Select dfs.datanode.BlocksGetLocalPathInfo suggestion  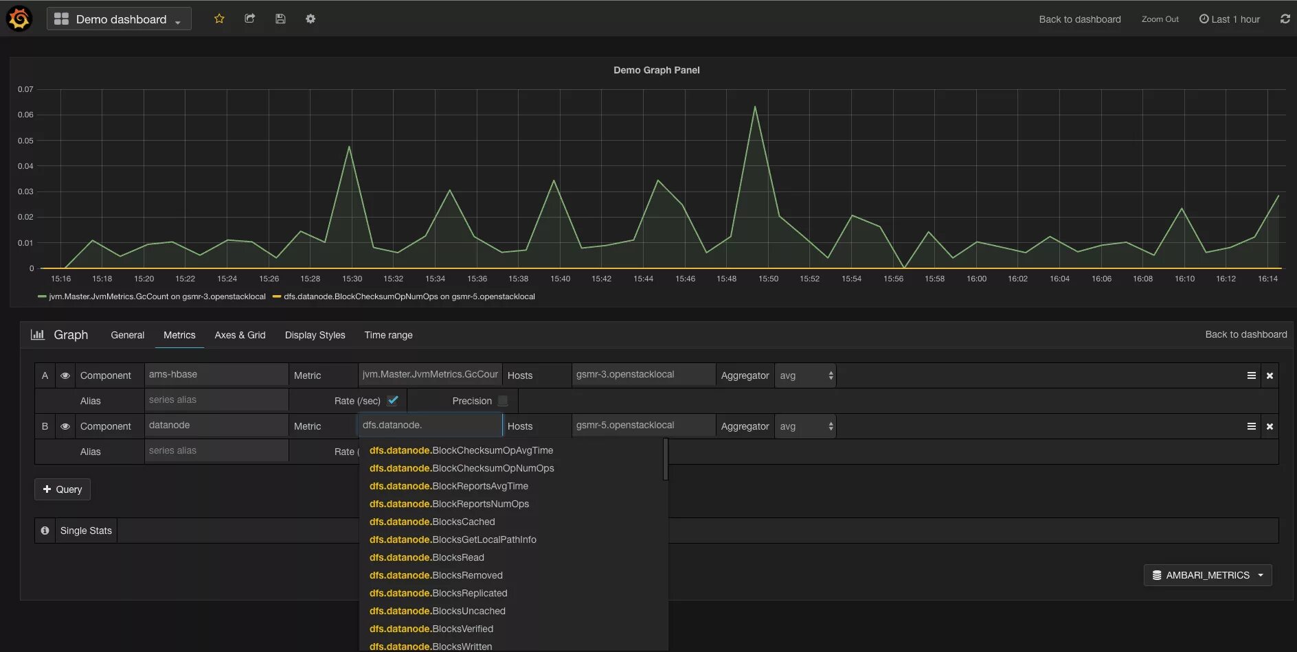[453, 539]
